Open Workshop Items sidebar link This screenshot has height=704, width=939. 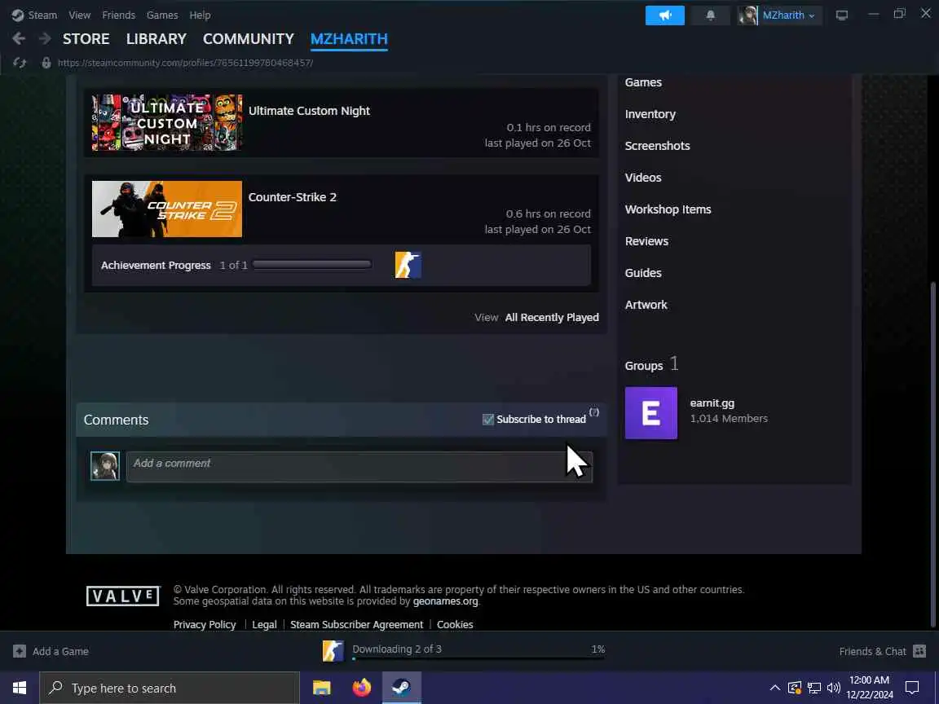pyautogui.click(x=668, y=209)
